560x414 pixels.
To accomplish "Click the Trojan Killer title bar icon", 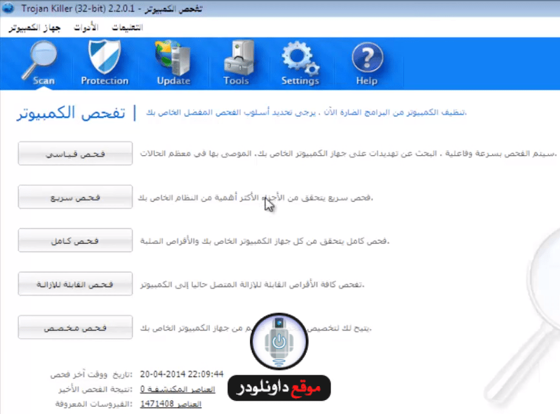I will (x=7, y=9).
